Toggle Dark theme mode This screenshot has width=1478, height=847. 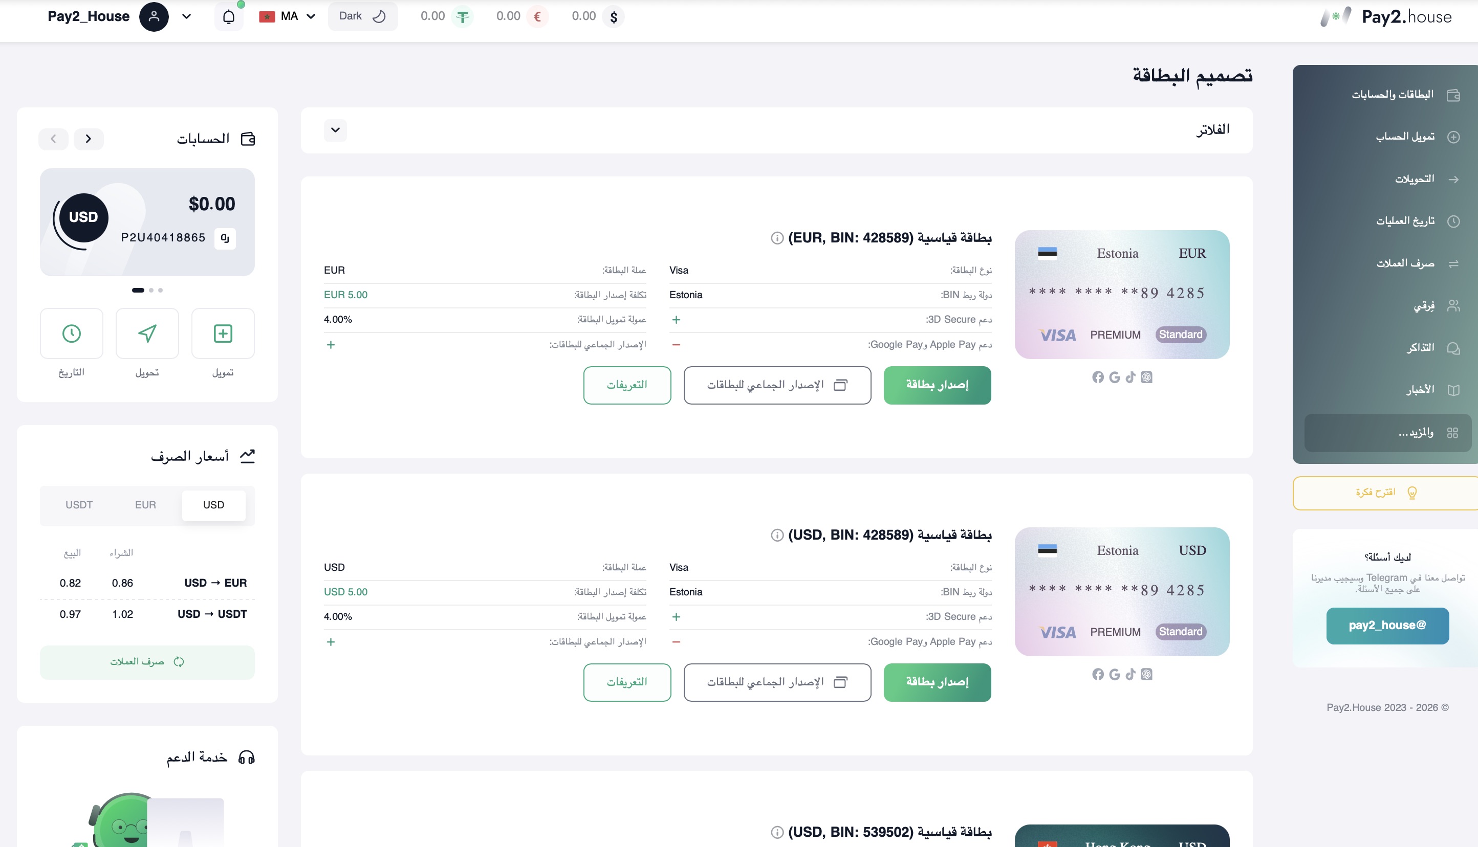point(362,16)
